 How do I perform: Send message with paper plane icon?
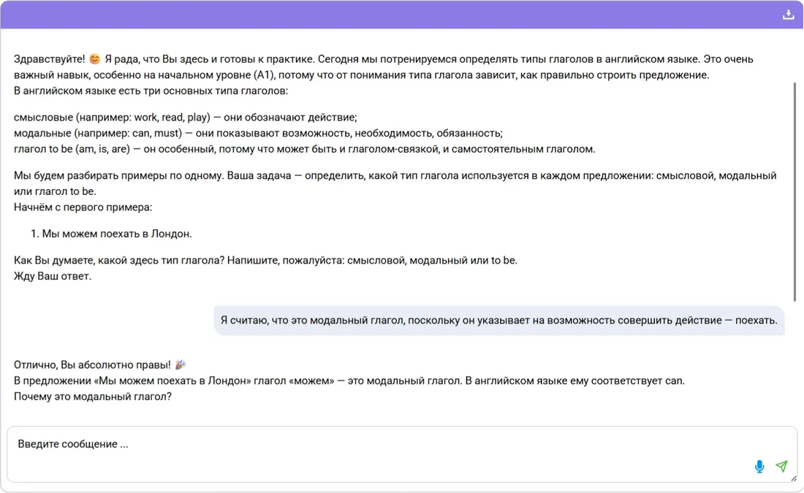point(781,466)
